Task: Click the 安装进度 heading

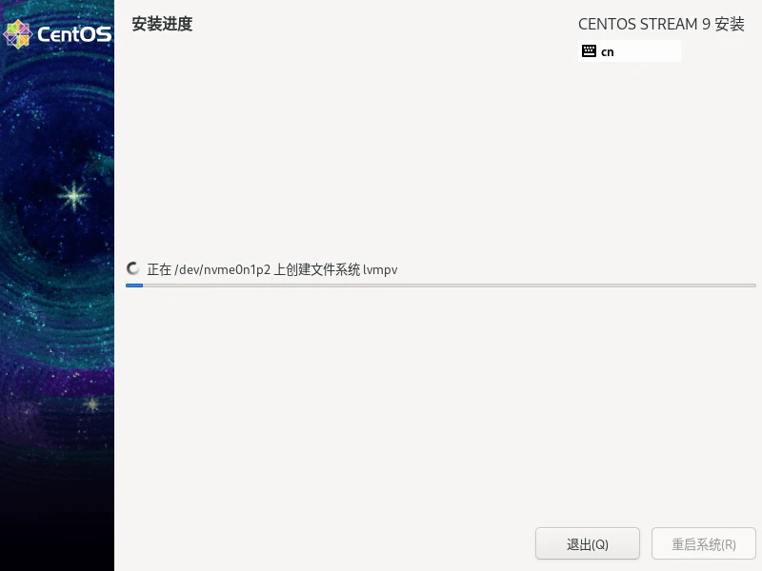Action: pos(162,24)
